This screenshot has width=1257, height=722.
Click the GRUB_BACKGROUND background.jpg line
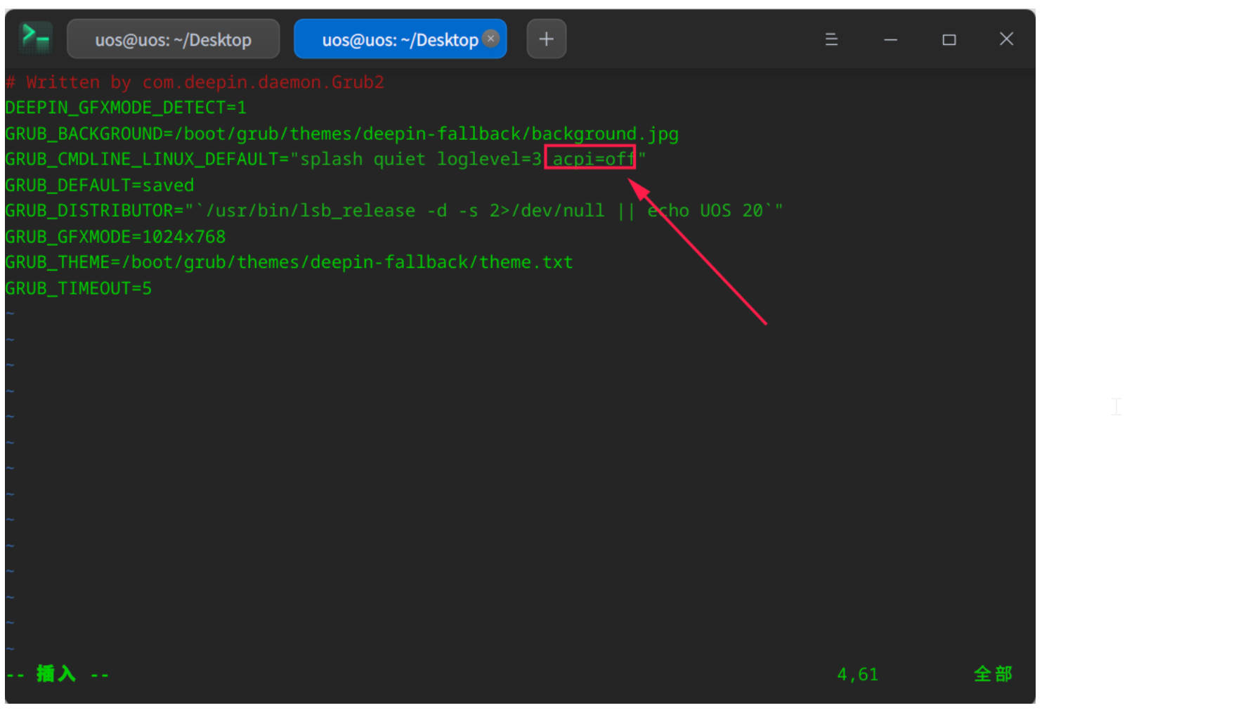341,134
